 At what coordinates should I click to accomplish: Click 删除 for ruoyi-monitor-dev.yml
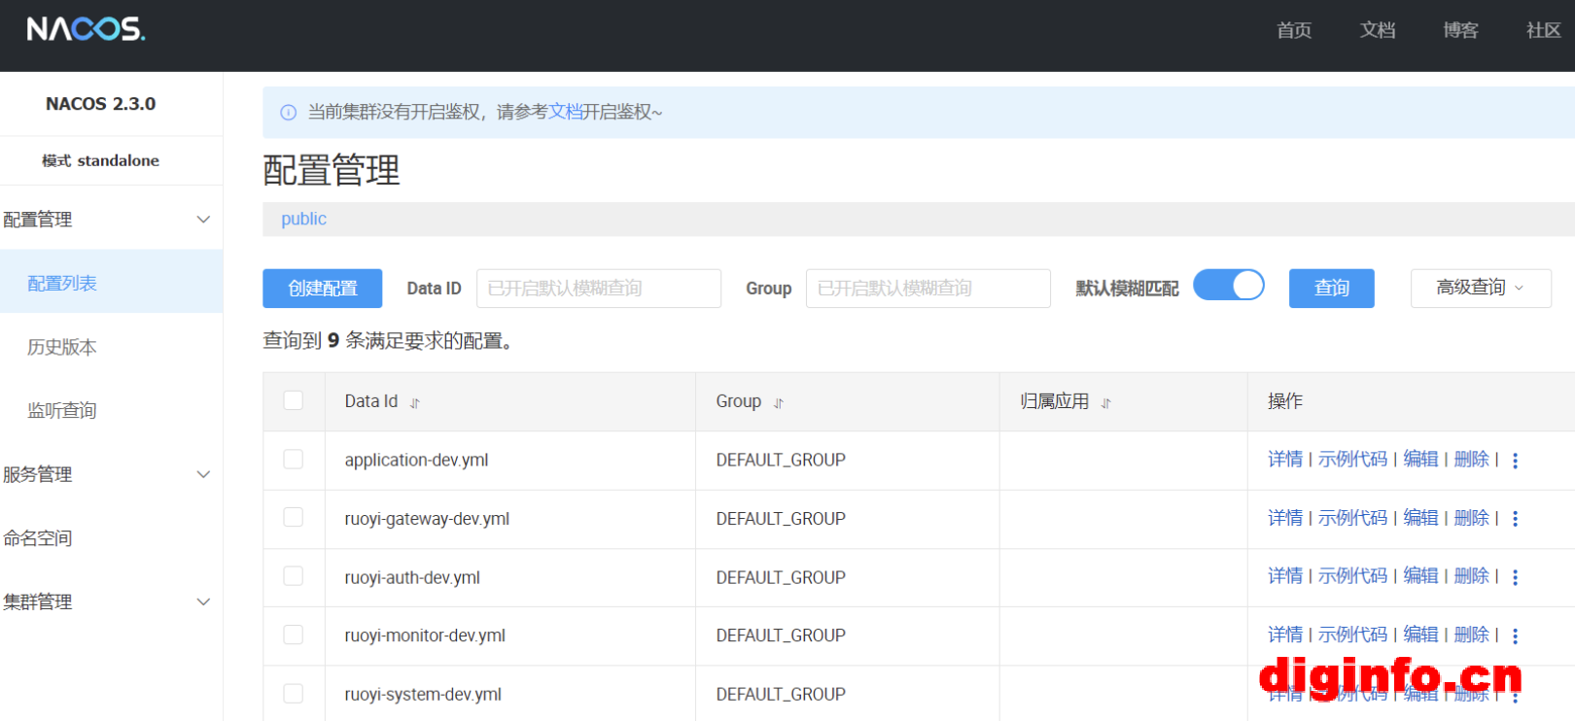tap(1471, 635)
